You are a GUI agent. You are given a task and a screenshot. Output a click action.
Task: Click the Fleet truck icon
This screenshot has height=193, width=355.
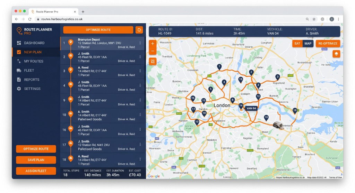[19, 71]
